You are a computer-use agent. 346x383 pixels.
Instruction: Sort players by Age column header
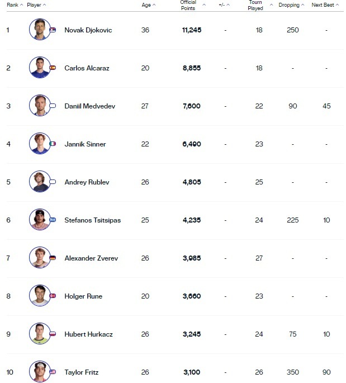pos(149,5)
